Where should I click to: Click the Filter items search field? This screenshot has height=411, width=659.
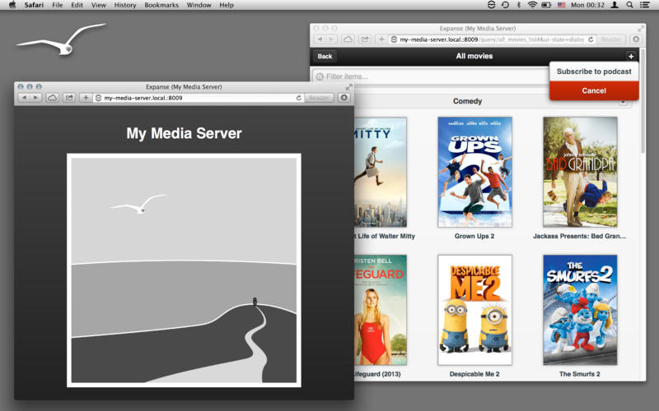431,76
